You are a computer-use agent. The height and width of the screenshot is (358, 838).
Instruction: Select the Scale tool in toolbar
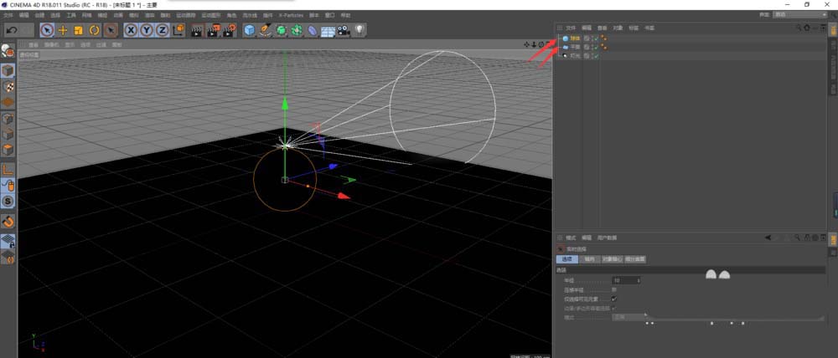click(78, 30)
